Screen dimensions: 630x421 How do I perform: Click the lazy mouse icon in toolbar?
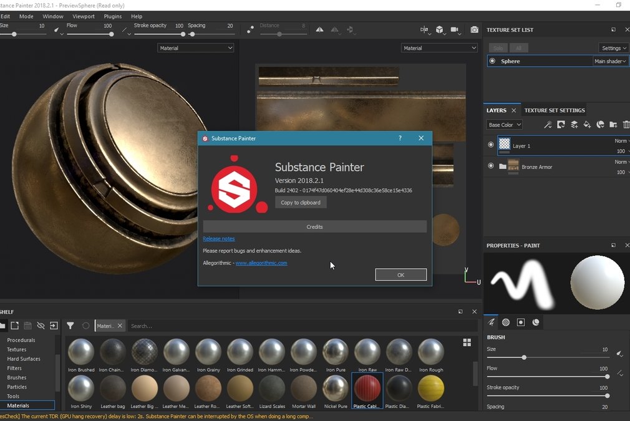pyautogui.click(x=250, y=30)
